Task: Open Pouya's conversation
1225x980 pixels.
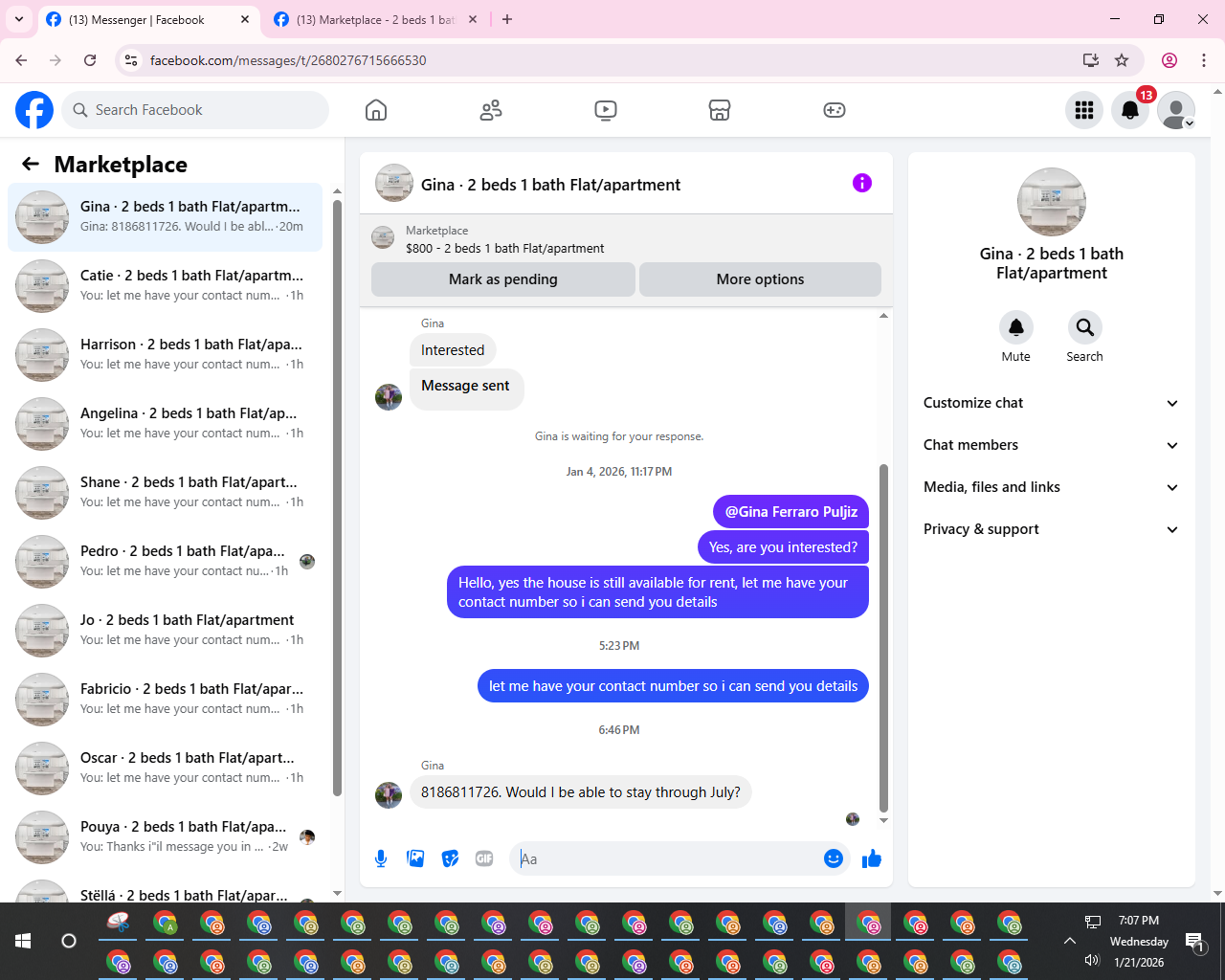Action: (x=166, y=836)
